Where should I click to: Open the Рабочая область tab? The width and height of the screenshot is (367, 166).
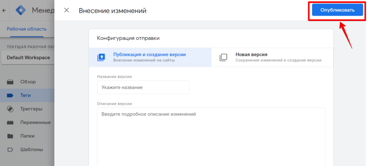[27, 29]
